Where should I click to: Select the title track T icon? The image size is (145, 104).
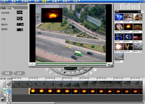coord(9,96)
